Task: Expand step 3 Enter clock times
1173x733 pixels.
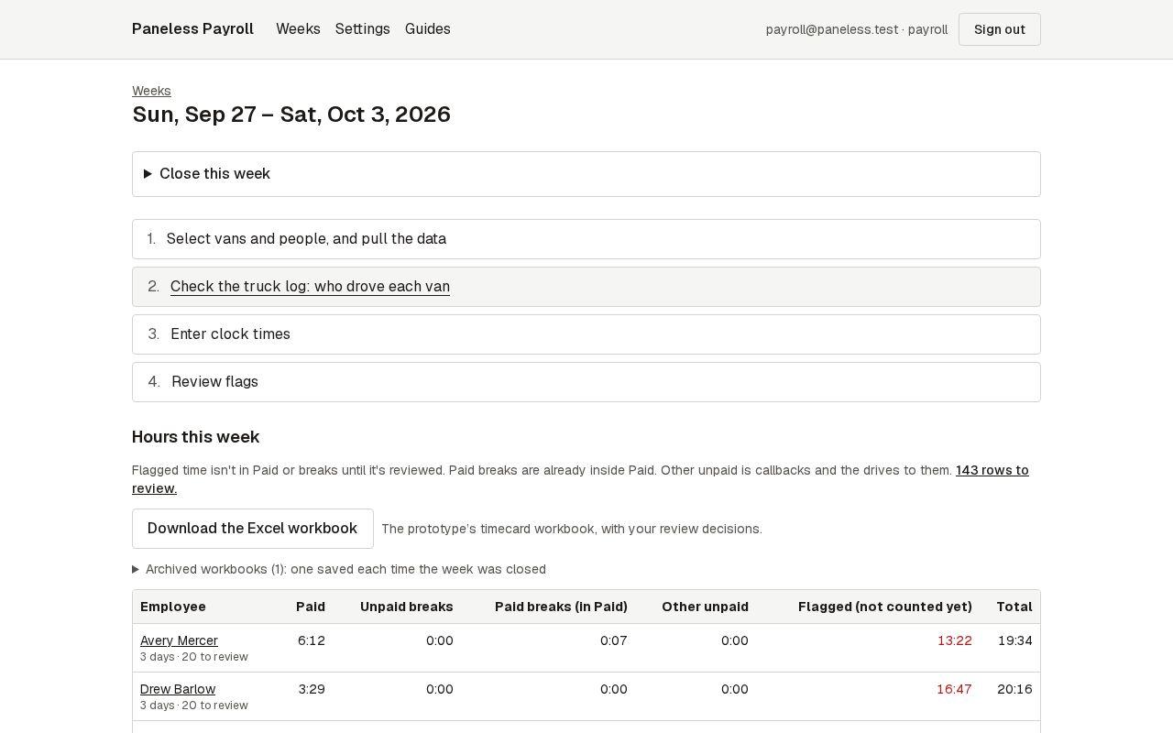Action: 586,334
